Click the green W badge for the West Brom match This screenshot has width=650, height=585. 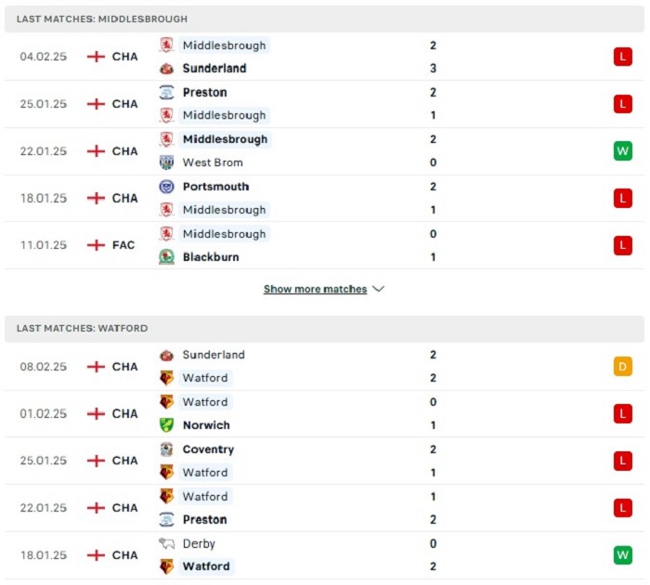point(623,151)
